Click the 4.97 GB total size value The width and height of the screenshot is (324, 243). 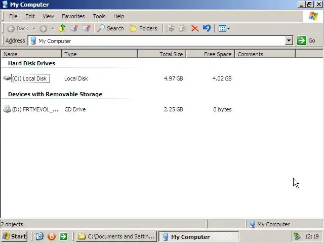click(173, 78)
